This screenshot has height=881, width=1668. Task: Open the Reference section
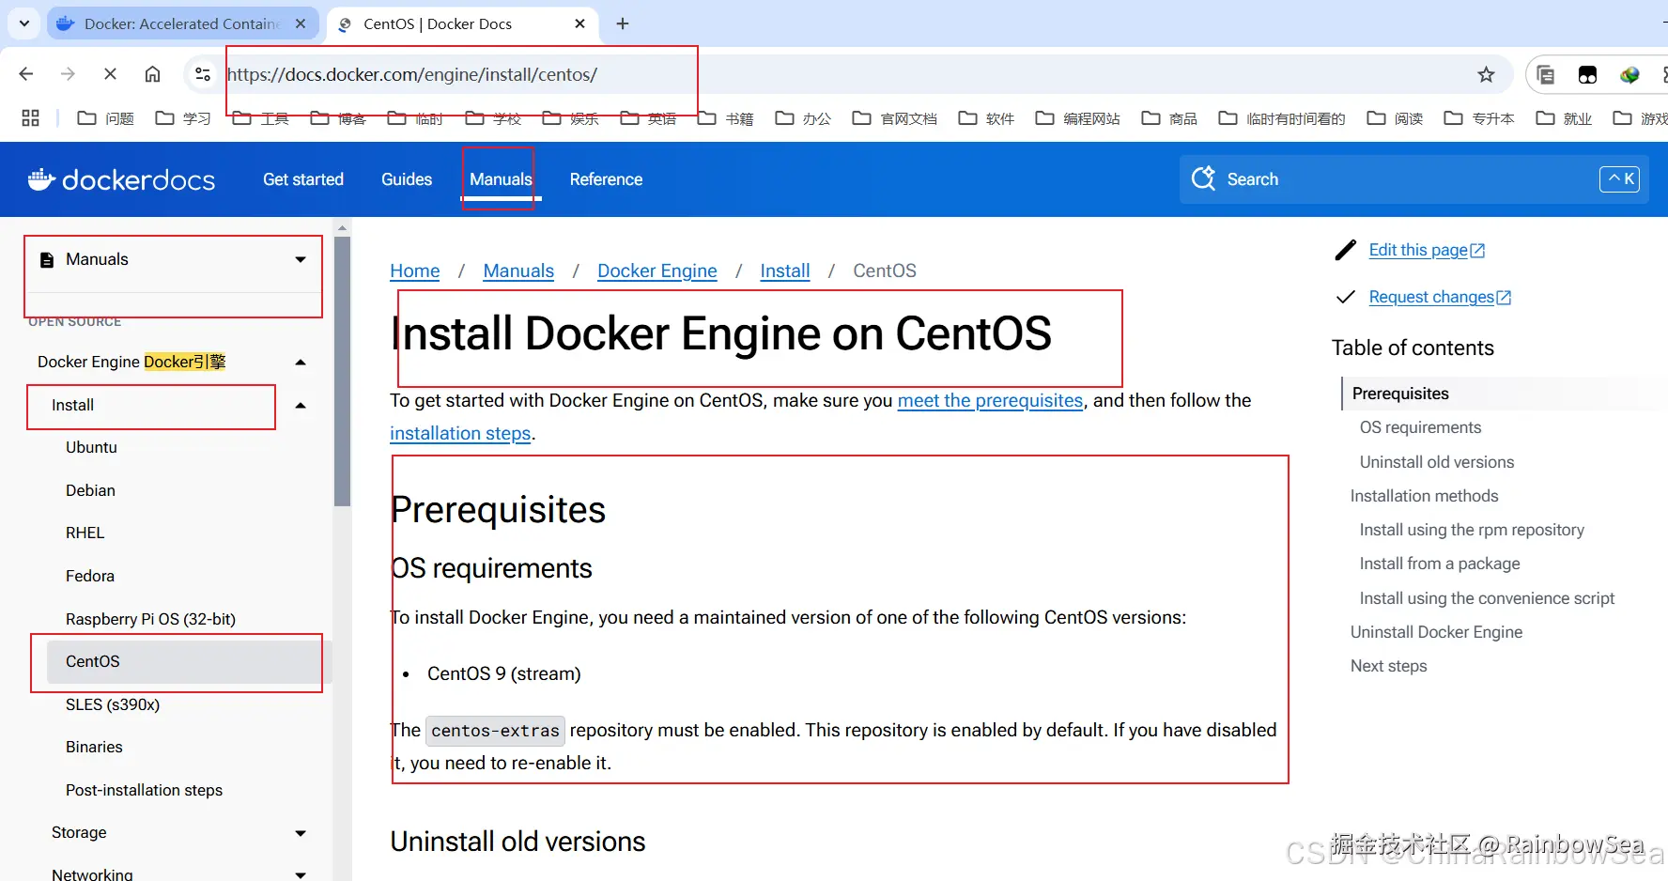click(606, 179)
